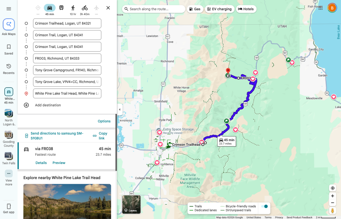Open route Options
The height and width of the screenshot is (219, 341).
point(104,121)
